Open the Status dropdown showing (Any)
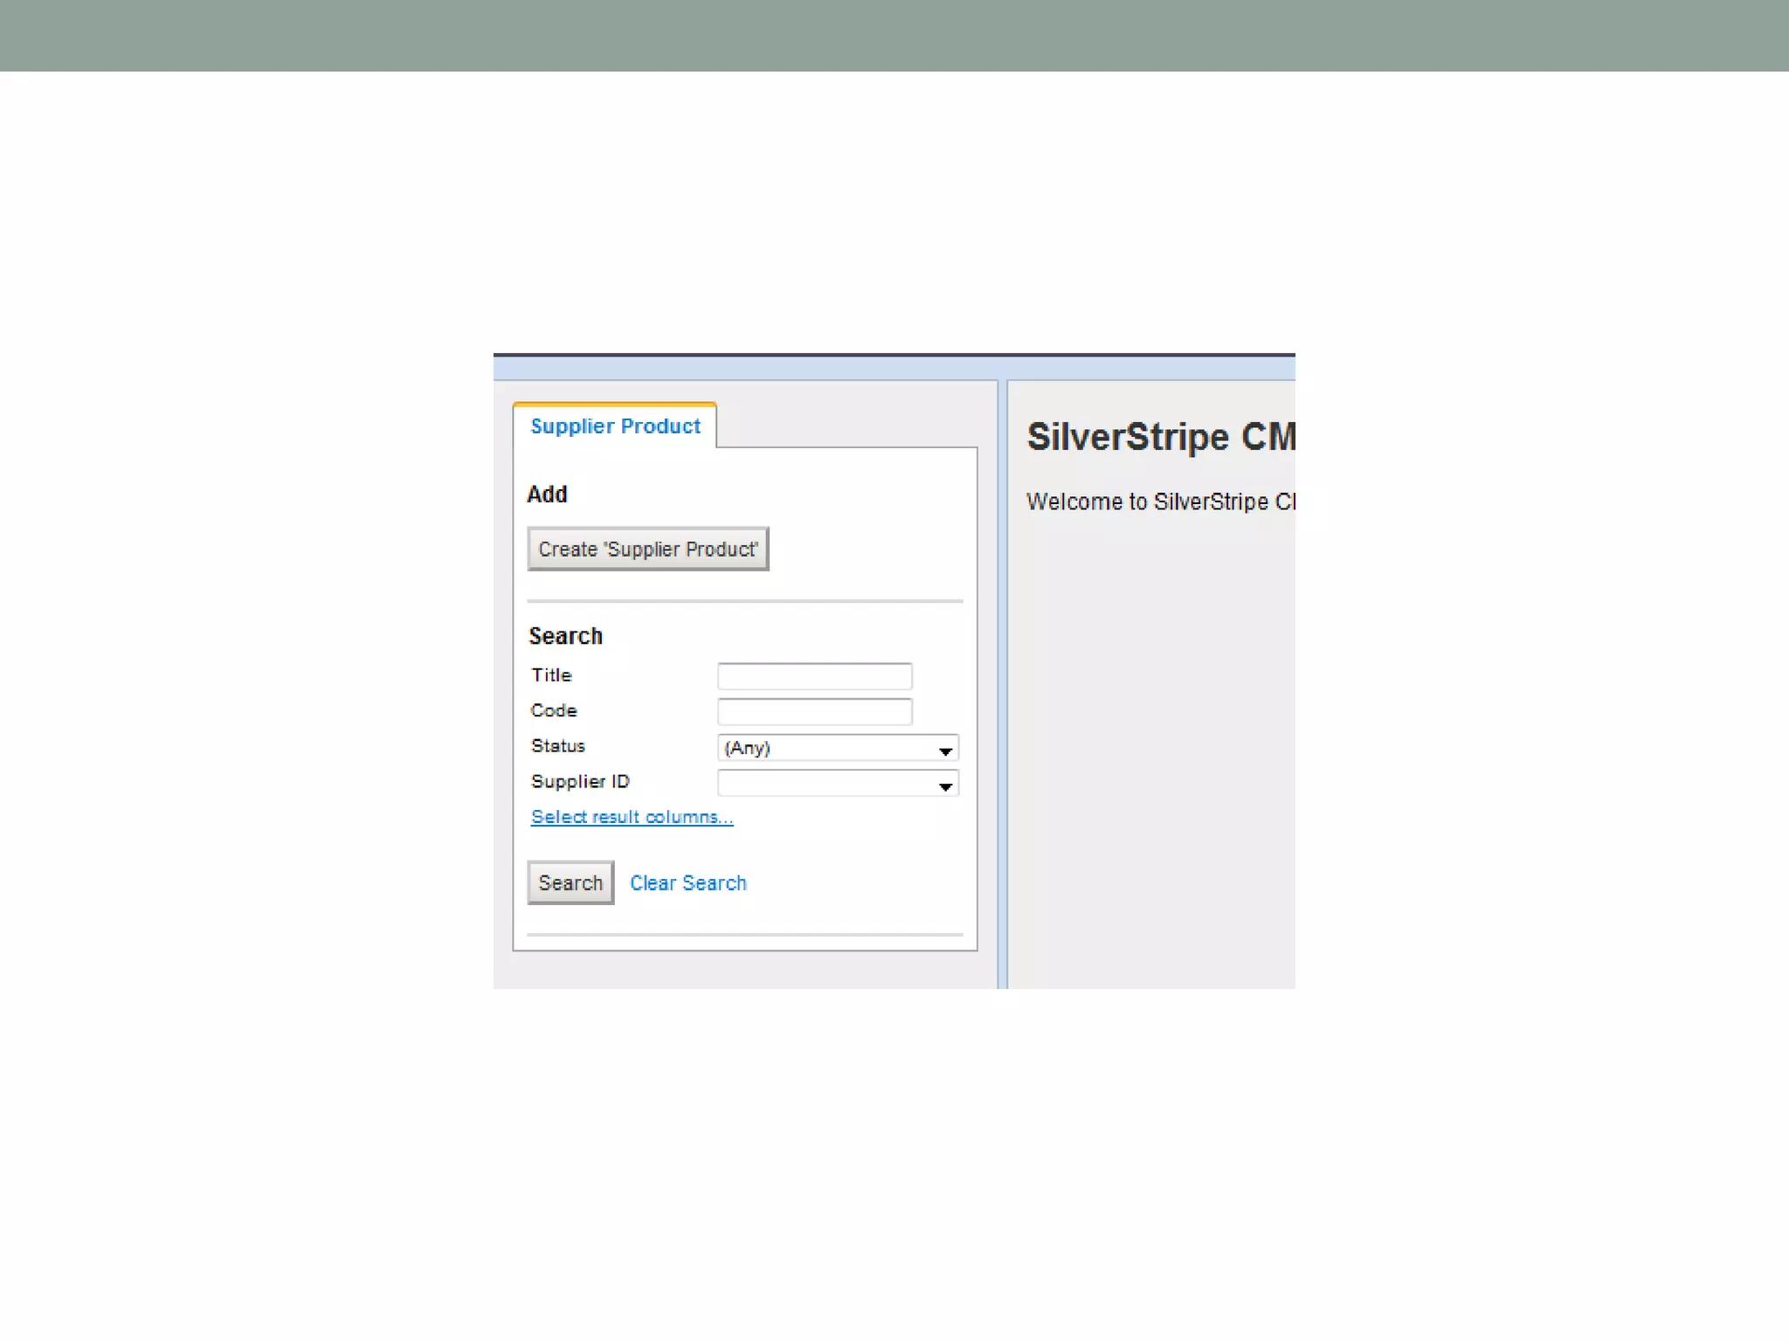1789x1342 pixels. tap(837, 748)
